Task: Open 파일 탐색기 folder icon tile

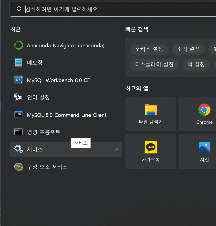Action: 151,110
